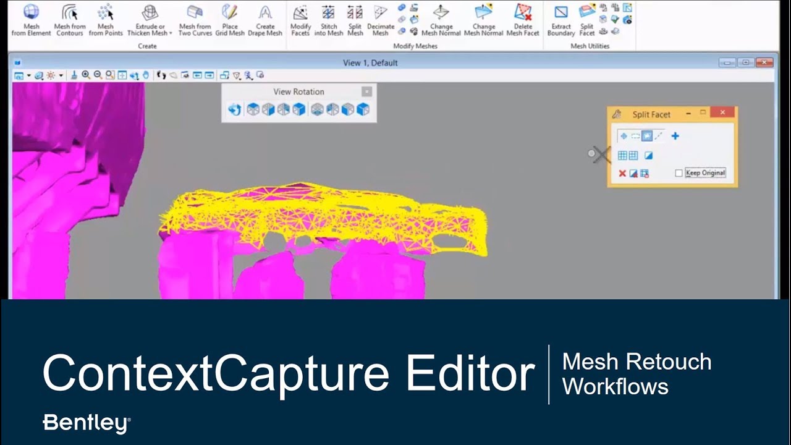The image size is (791, 445).
Task: Click first grid icon in Split Facet
Action: (622, 156)
